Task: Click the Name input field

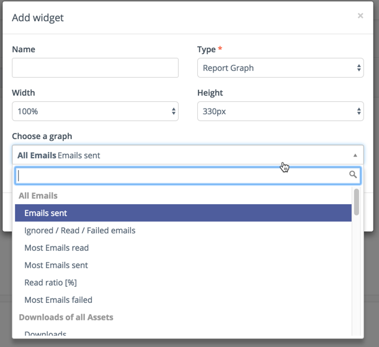Action: point(95,68)
